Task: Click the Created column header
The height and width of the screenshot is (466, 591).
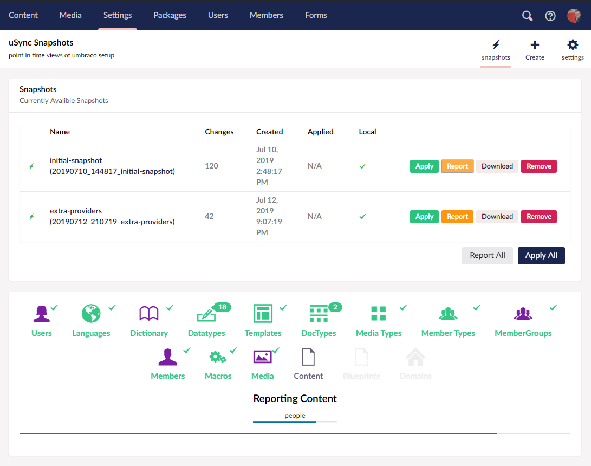Action: click(x=269, y=132)
